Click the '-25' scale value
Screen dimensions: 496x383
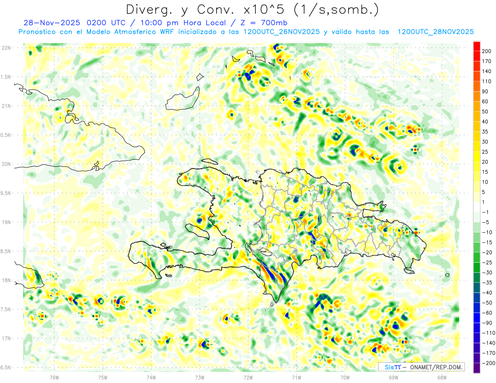pos(488,262)
